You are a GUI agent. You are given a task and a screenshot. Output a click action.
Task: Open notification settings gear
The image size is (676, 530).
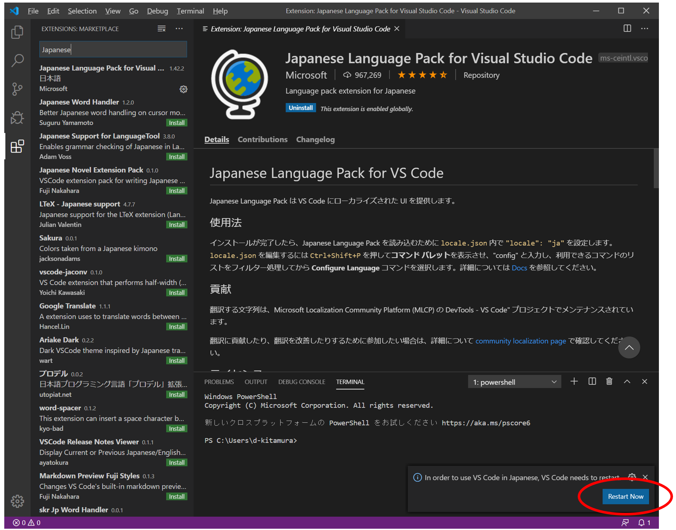632,477
